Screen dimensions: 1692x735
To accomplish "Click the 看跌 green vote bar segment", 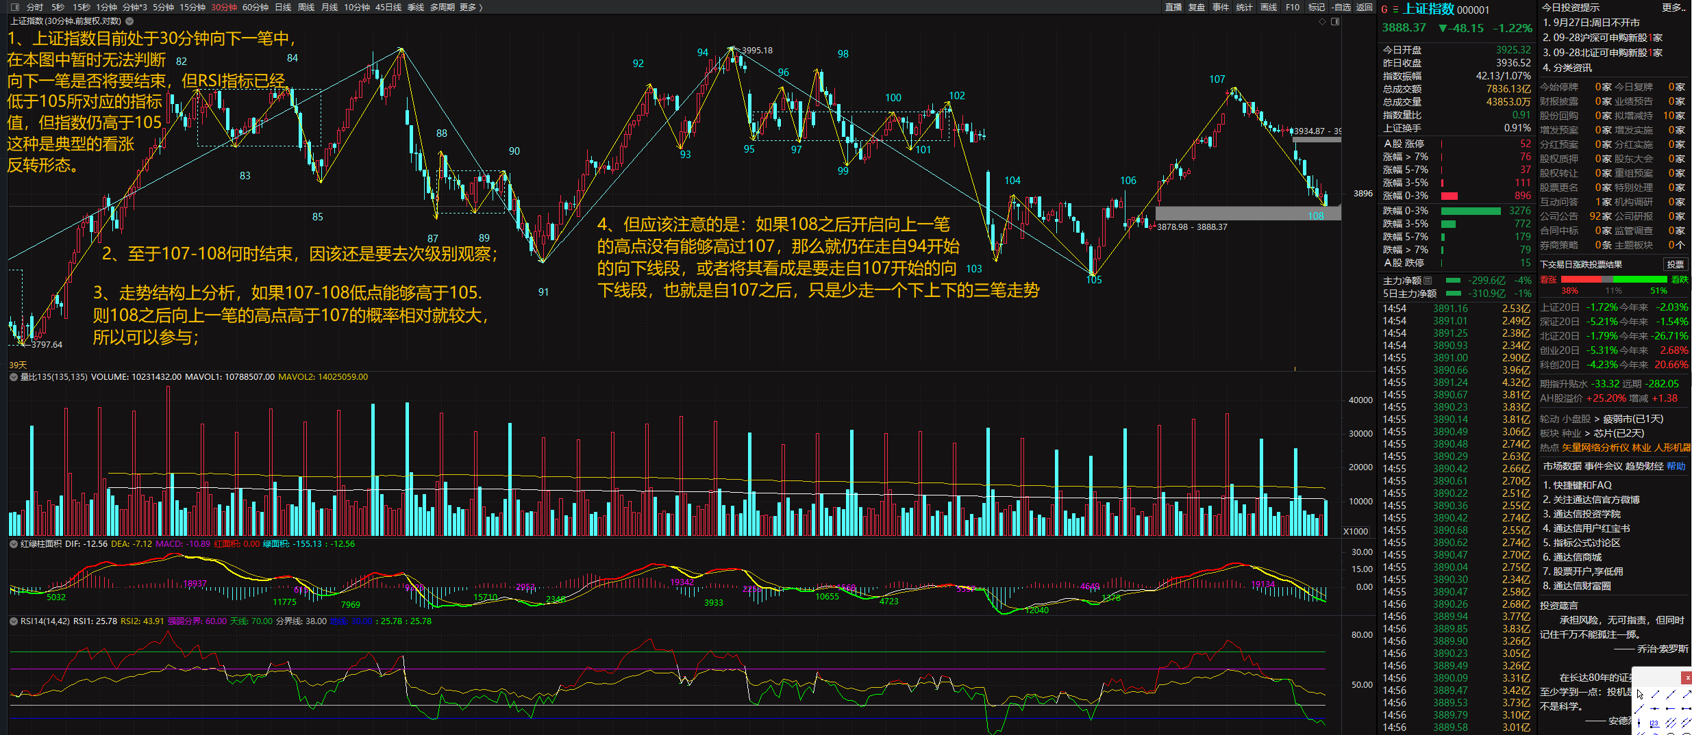I will [1640, 279].
